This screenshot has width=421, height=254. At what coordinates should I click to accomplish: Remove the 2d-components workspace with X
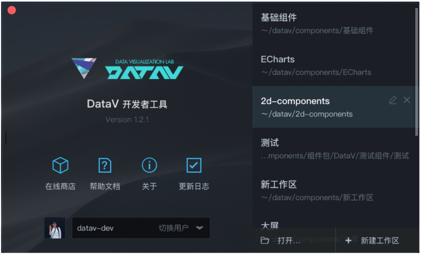click(407, 100)
